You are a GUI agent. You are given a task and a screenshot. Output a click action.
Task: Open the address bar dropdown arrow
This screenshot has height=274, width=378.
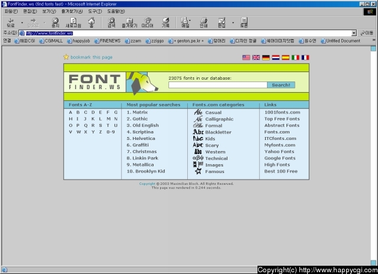click(354, 33)
